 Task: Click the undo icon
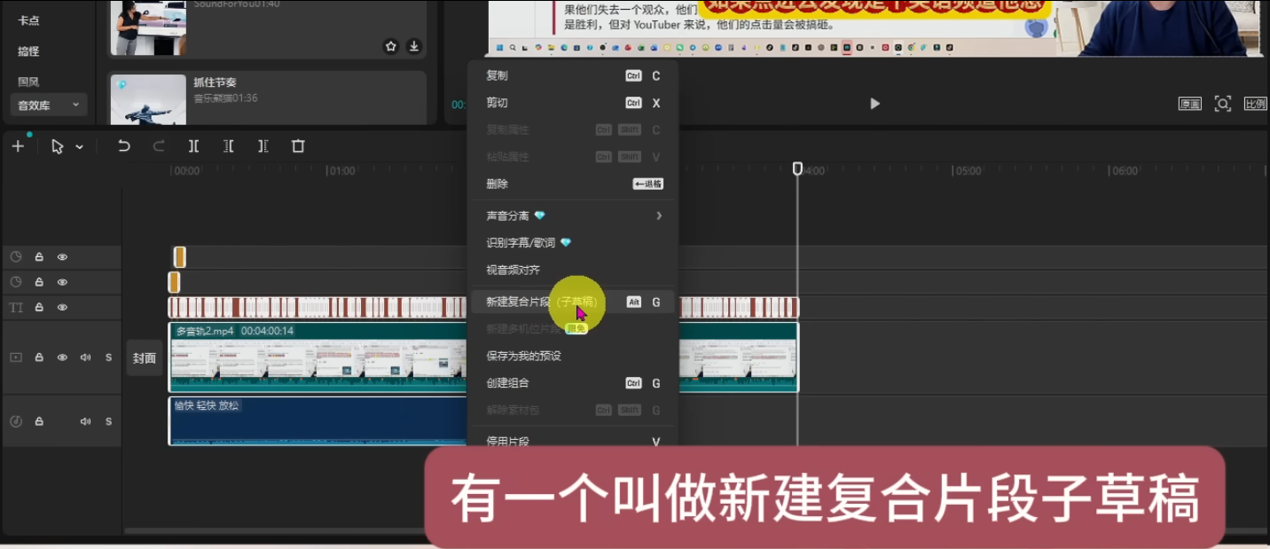124,146
